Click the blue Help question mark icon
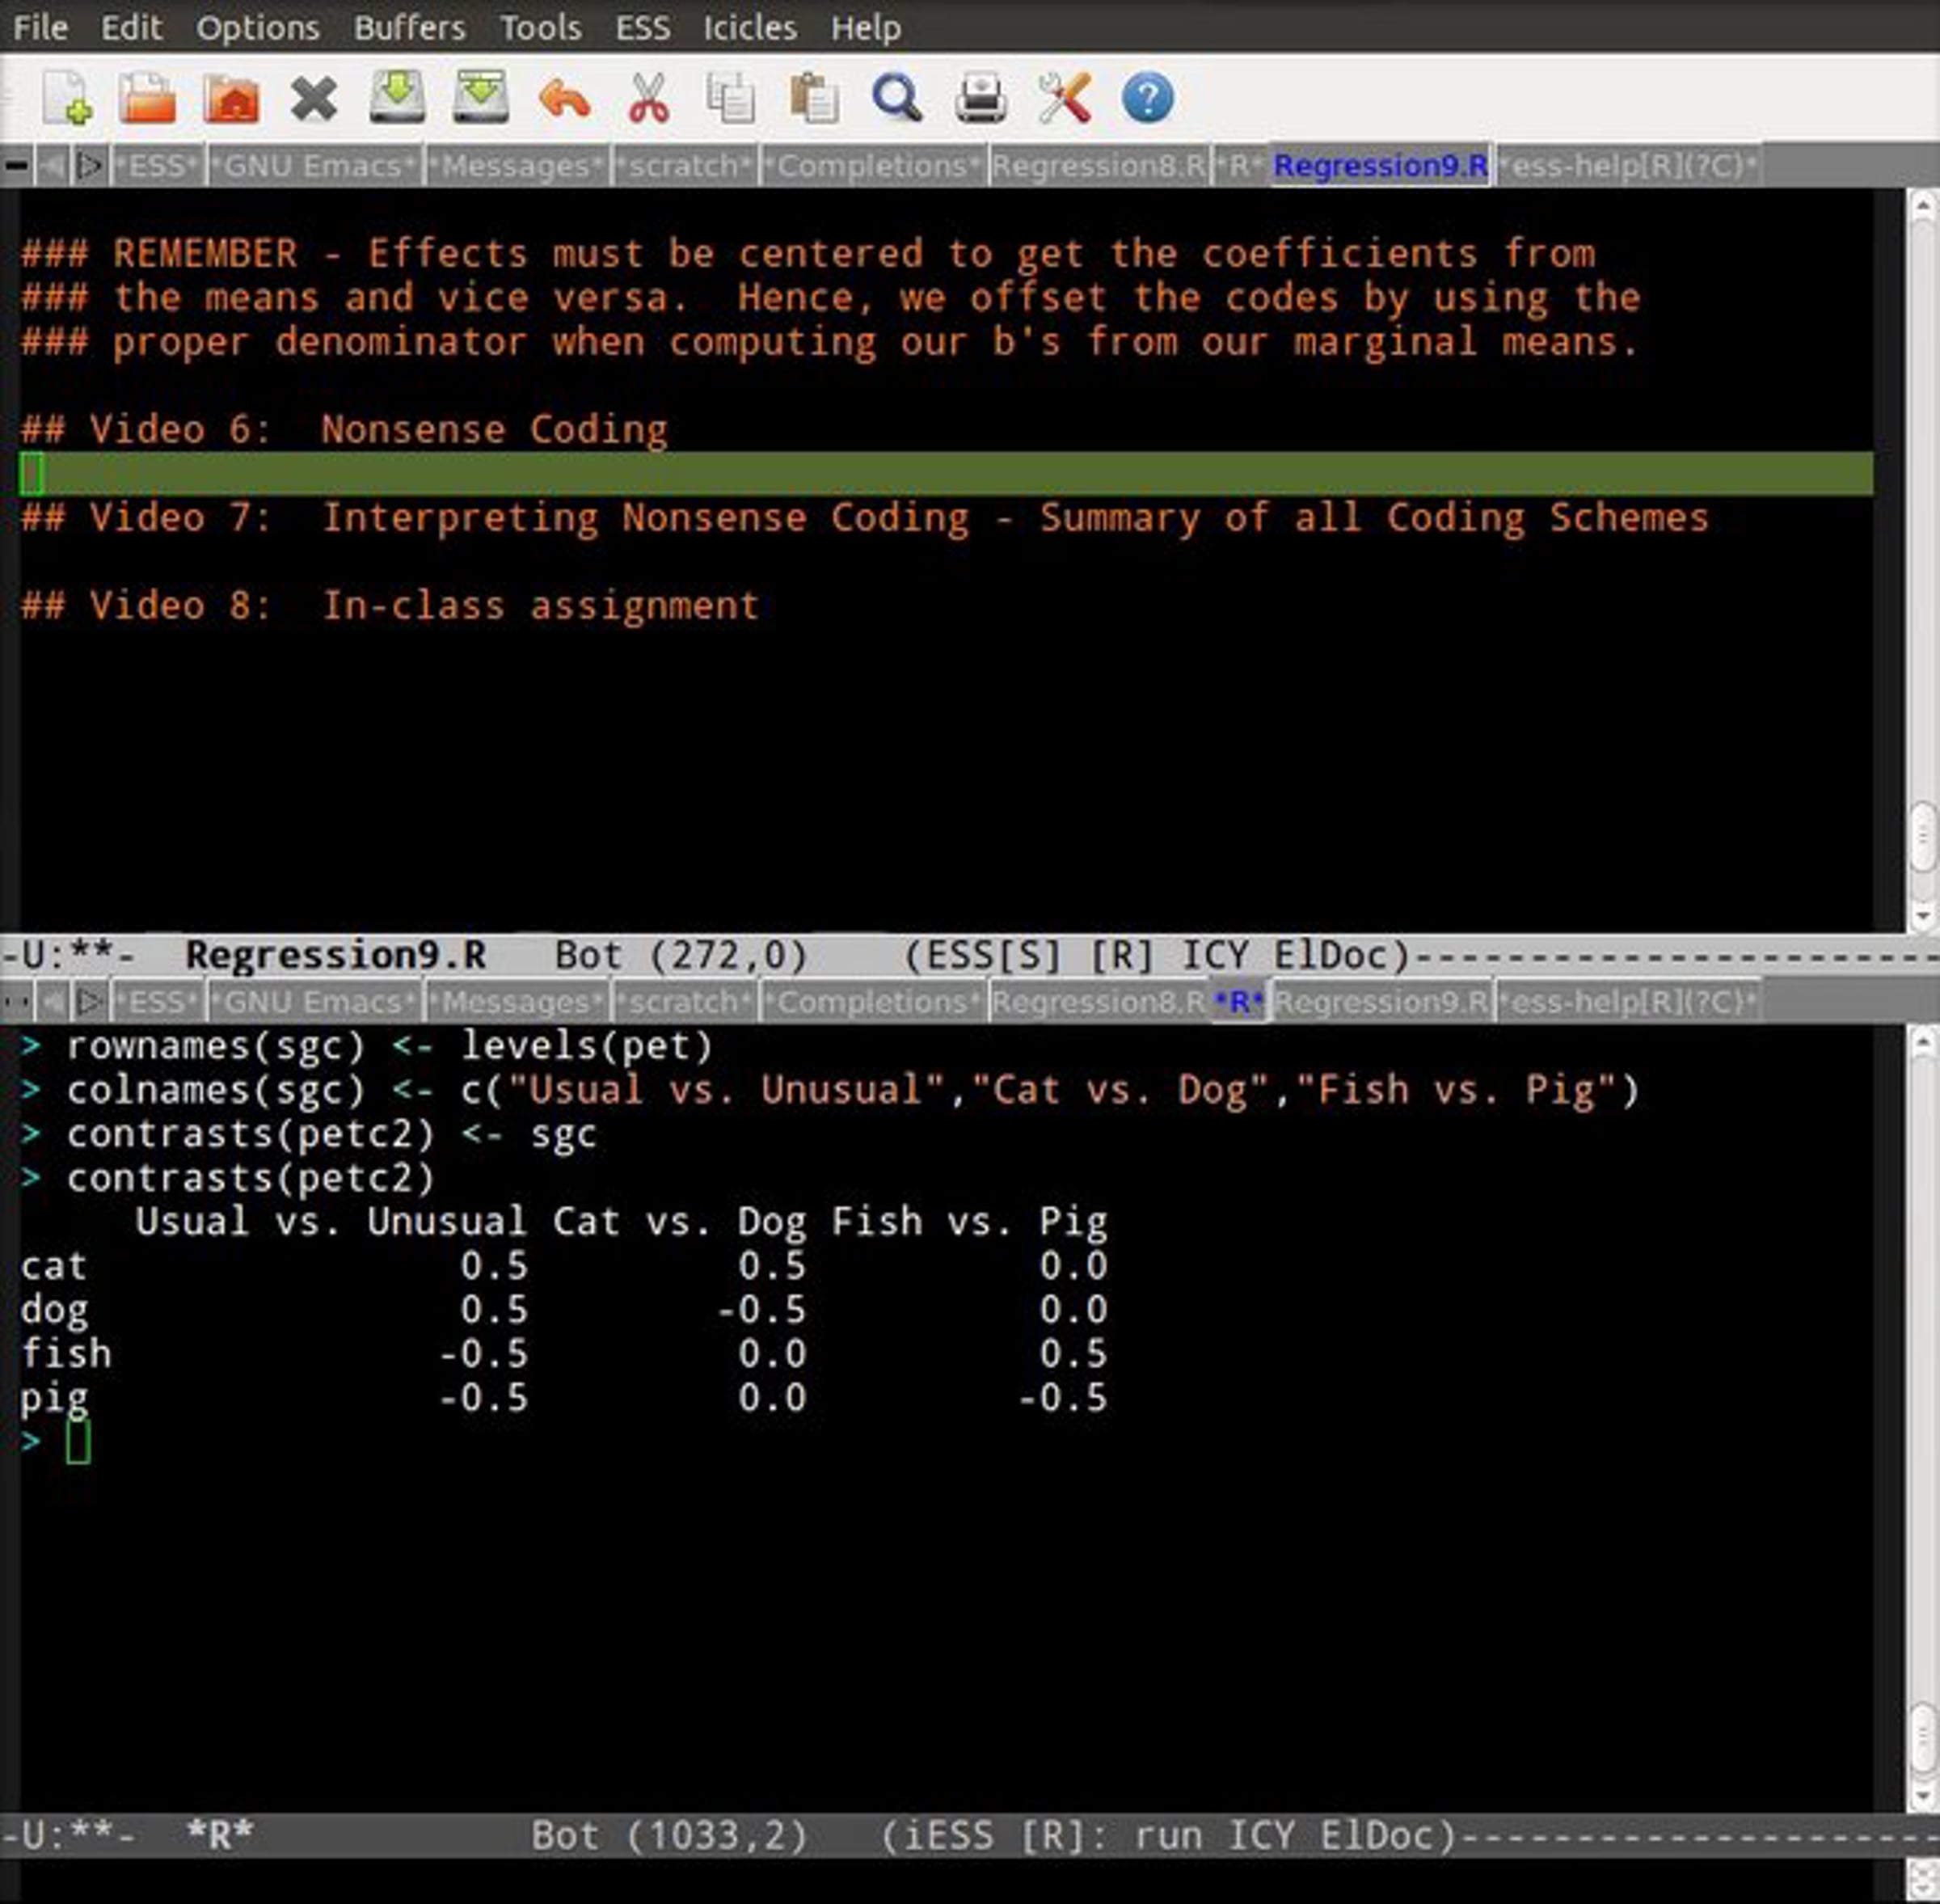1940x1904 pixels. 1147,99
